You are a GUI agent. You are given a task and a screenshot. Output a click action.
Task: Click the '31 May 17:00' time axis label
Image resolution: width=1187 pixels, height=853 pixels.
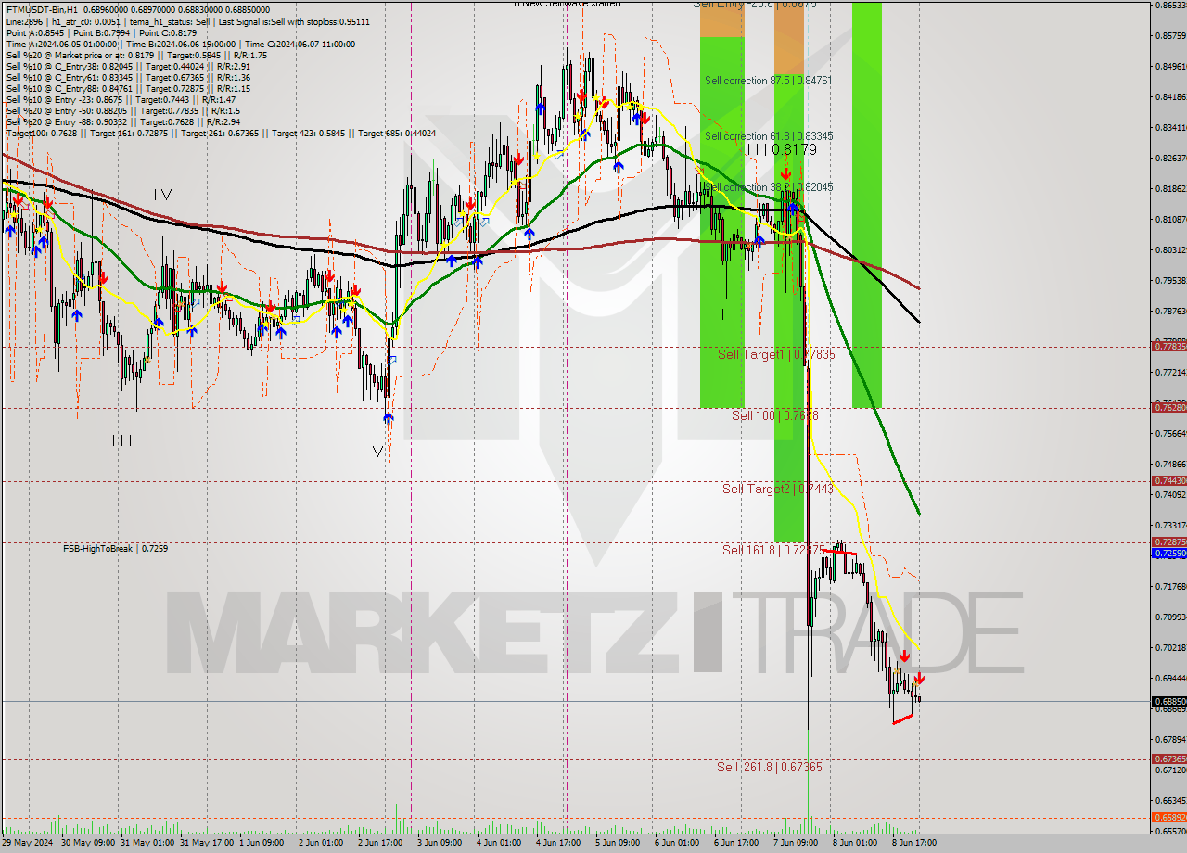pyautogui.click(x=206, y=843)
